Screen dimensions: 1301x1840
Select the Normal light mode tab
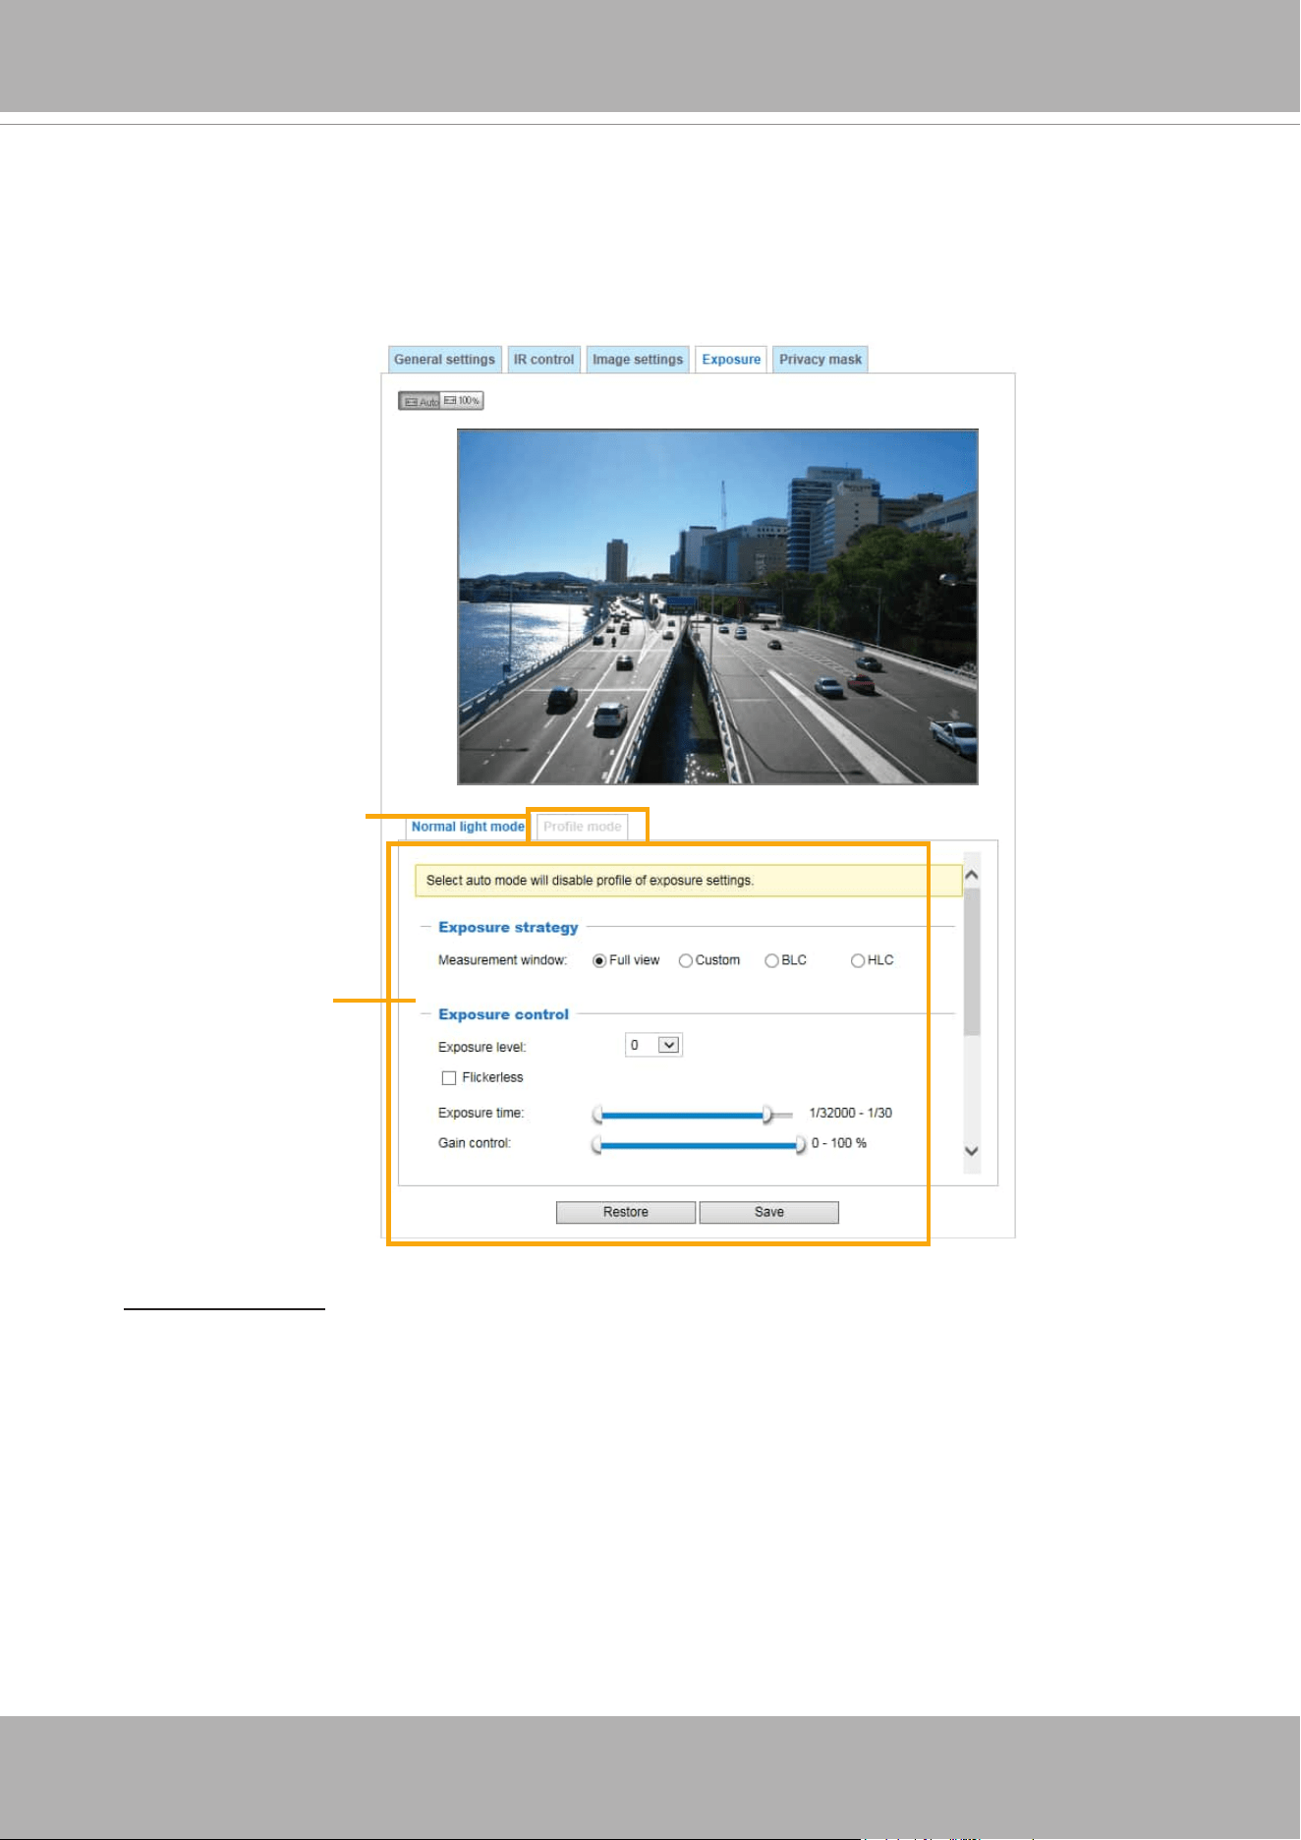pos(468,827)
